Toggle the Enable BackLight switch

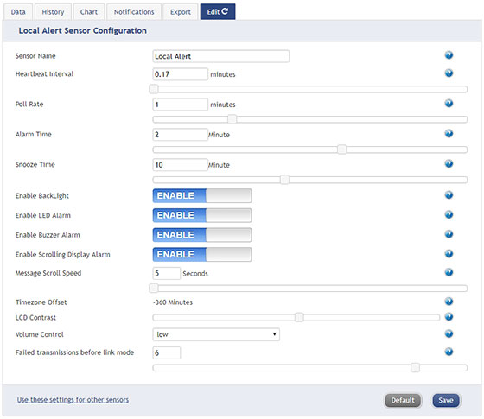(x=202, y=195)
